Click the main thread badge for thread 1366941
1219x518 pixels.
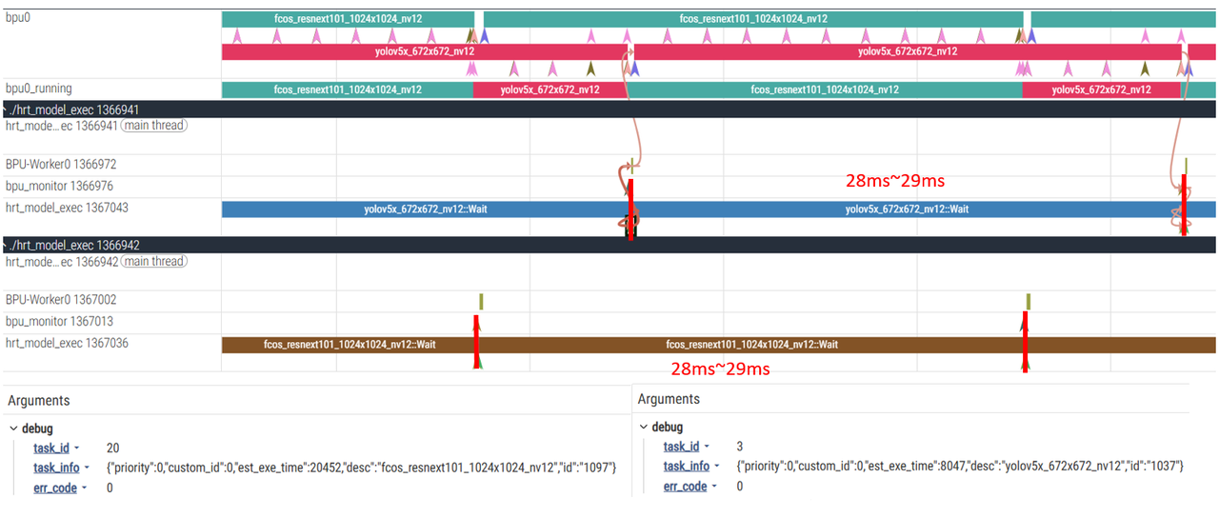pyautogui.click(x=153, y=126)
